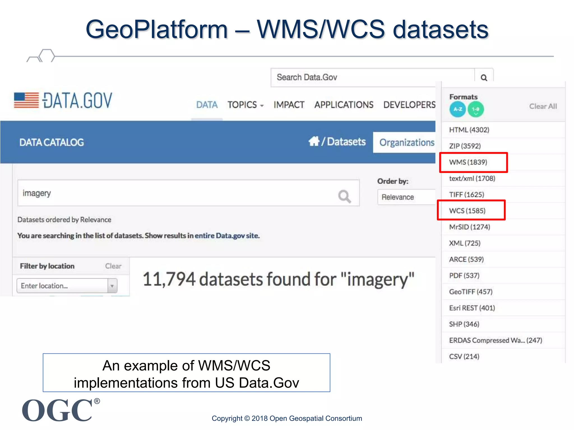This screenshot has width=574, height=430.
Task: Open the entire Data.gov site link
Action: [227, 236]
